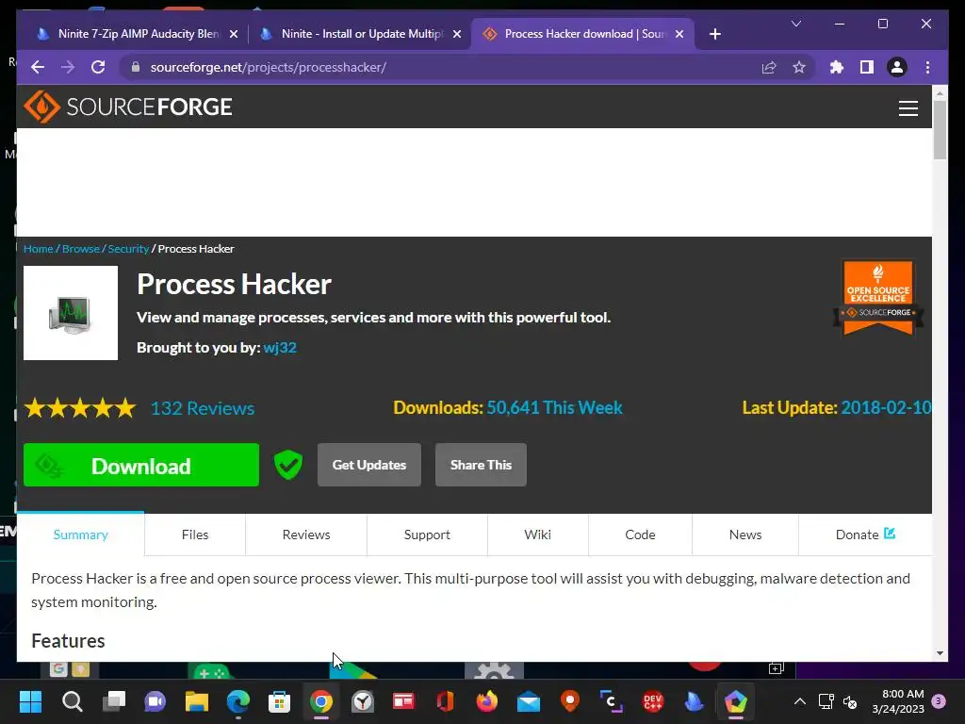965x724 pixels.
Task: Switch to the Files tab
Action: (195, 535)
